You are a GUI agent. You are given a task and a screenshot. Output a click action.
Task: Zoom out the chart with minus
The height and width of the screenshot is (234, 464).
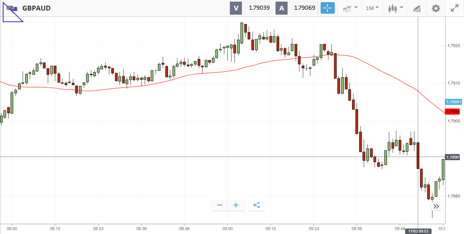pyautogui.click(x=220, y=205)
